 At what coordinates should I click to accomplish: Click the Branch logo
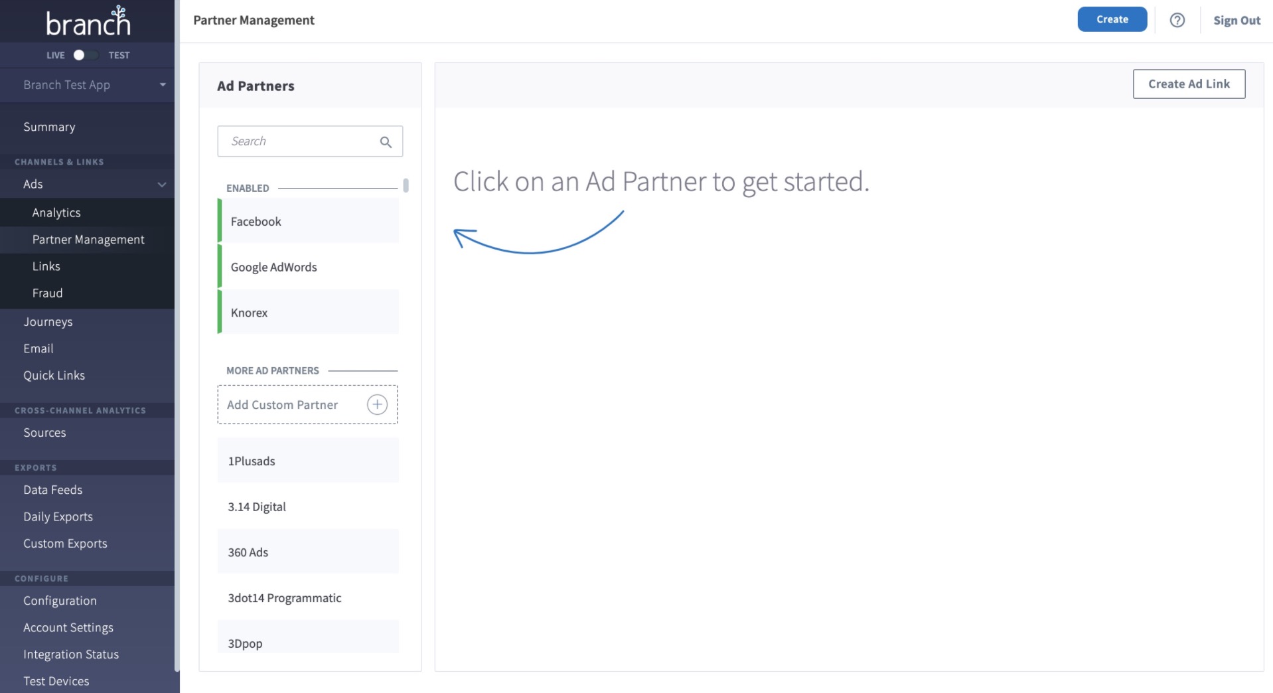click(88, 21)
